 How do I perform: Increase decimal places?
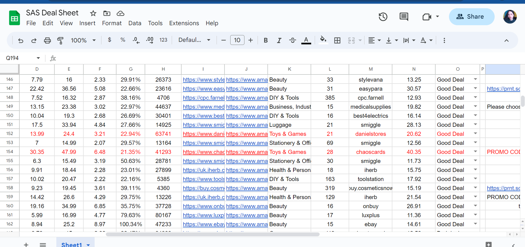tap(150, 40)
